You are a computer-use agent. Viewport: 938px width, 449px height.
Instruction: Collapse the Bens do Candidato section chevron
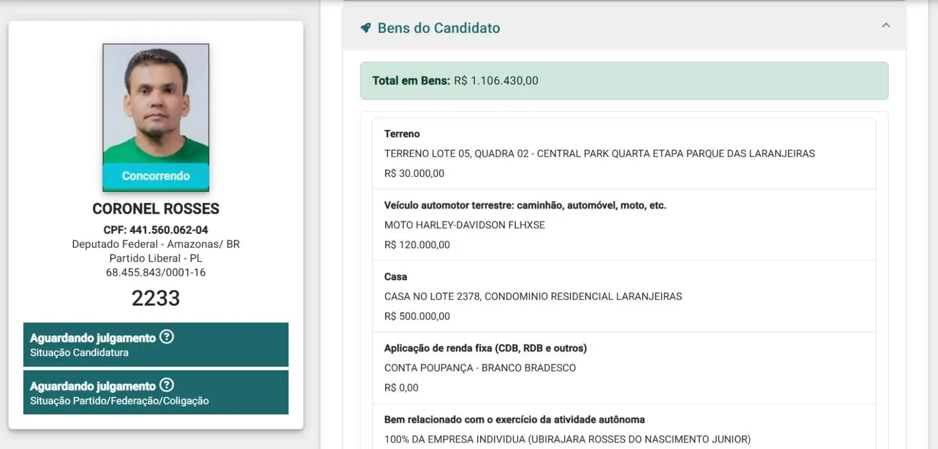point(886,25)
